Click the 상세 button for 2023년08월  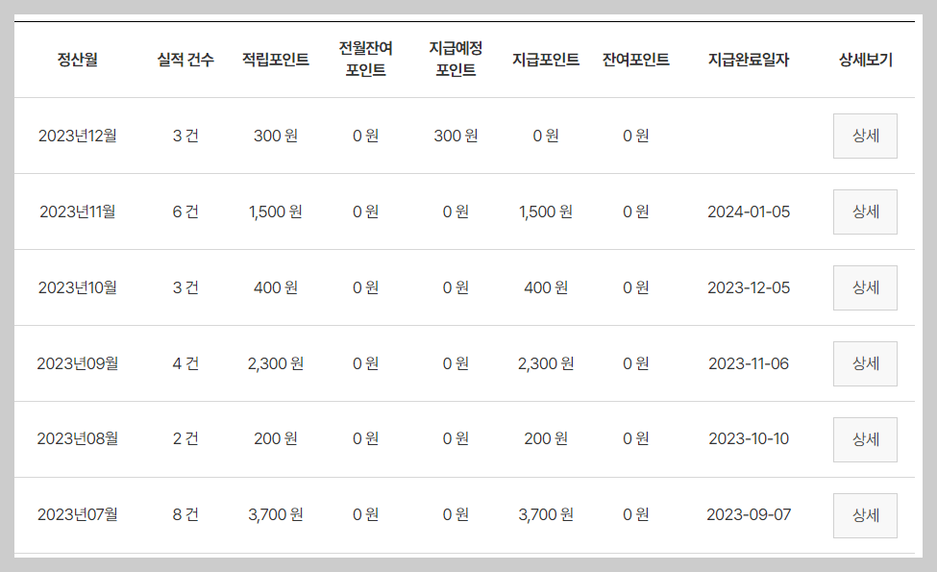pyautogui.click(x=864, y=438)
